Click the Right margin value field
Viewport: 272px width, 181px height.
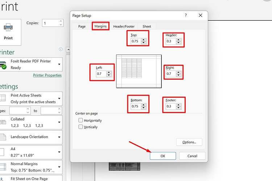tap(170, 74)
